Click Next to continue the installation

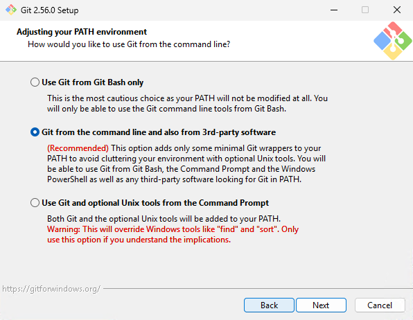[321, 305]
